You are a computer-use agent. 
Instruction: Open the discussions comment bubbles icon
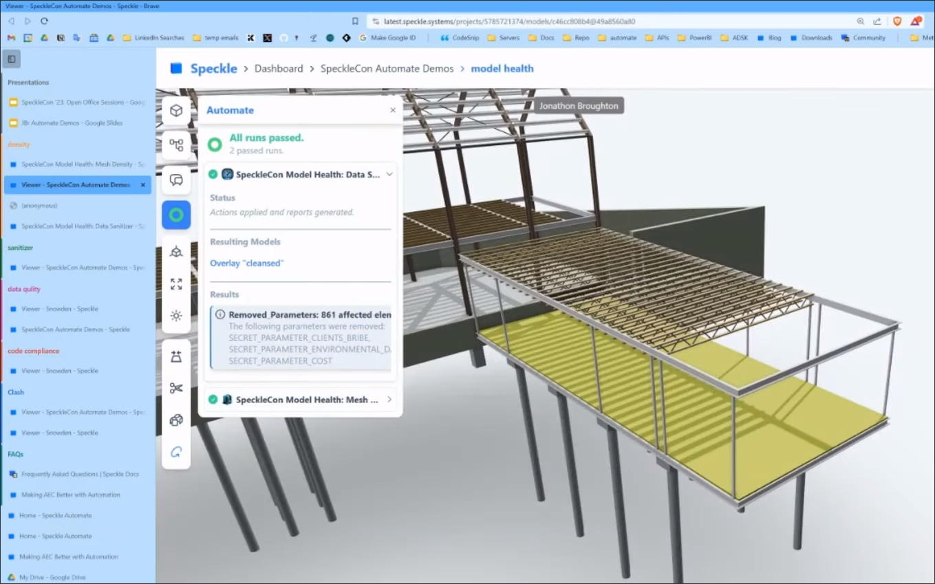coord(176,180)
